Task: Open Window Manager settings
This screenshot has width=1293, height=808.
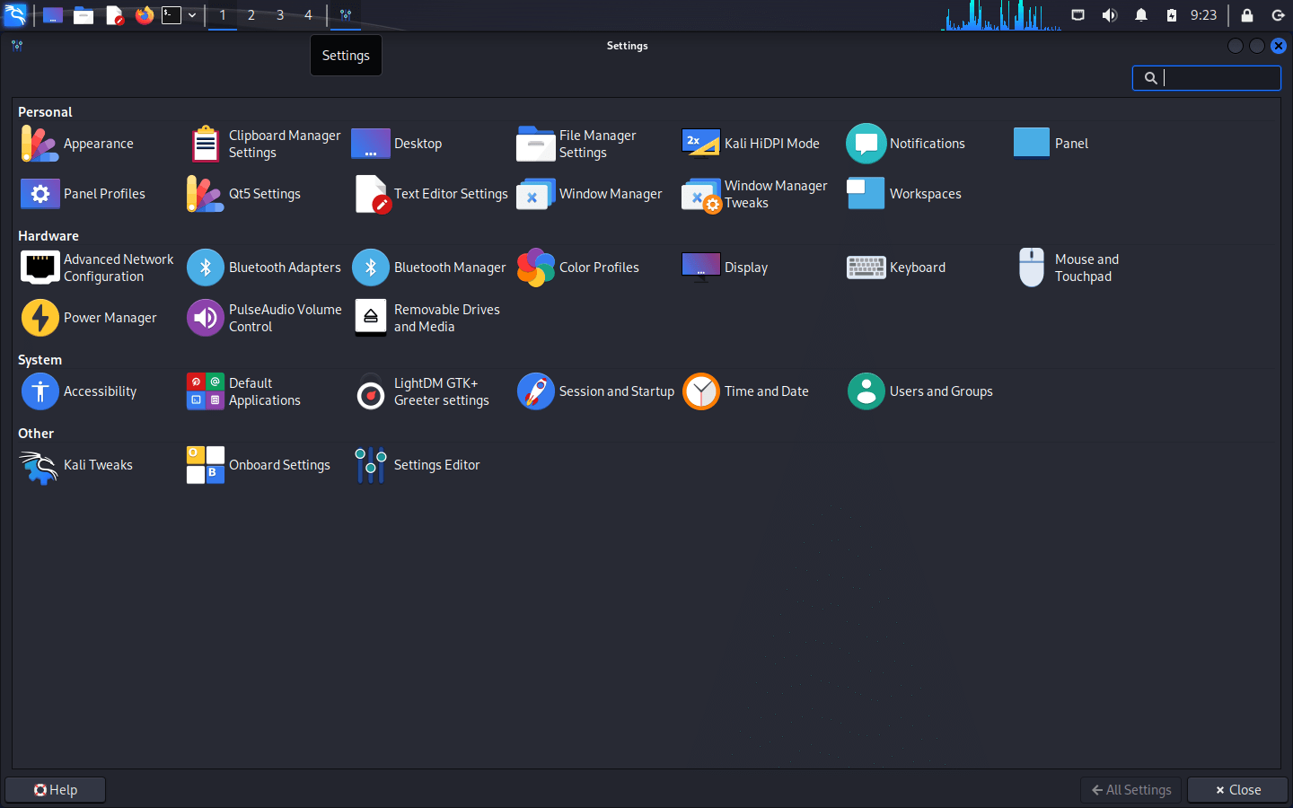Action: coord(590,194)
